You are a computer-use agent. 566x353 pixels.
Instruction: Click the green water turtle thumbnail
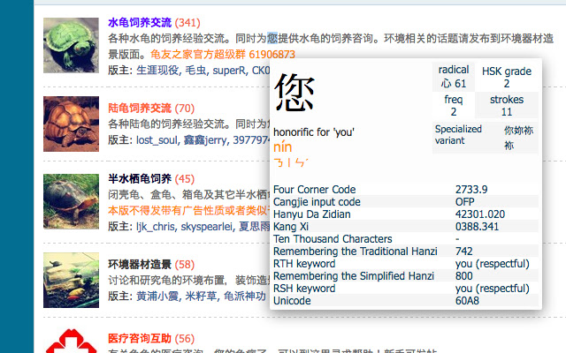click(71, 45)
